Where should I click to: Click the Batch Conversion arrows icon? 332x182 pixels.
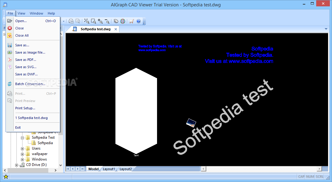9,84
